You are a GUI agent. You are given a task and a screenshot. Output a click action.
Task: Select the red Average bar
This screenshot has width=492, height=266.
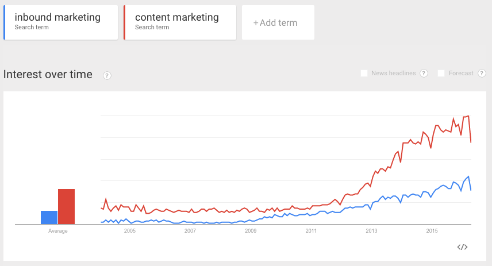click(x=66, y=206)
